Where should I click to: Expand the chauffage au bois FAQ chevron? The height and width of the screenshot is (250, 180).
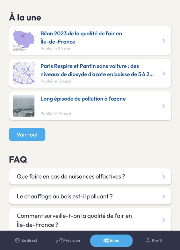pos(163,196)
